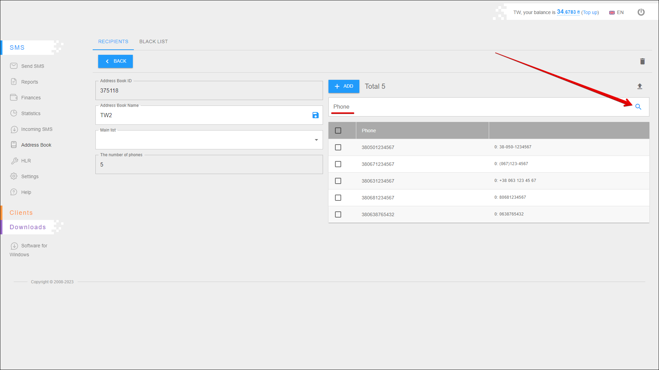Open Statistics from the sidebar
The image size is (659, 370).
point(31,113)
